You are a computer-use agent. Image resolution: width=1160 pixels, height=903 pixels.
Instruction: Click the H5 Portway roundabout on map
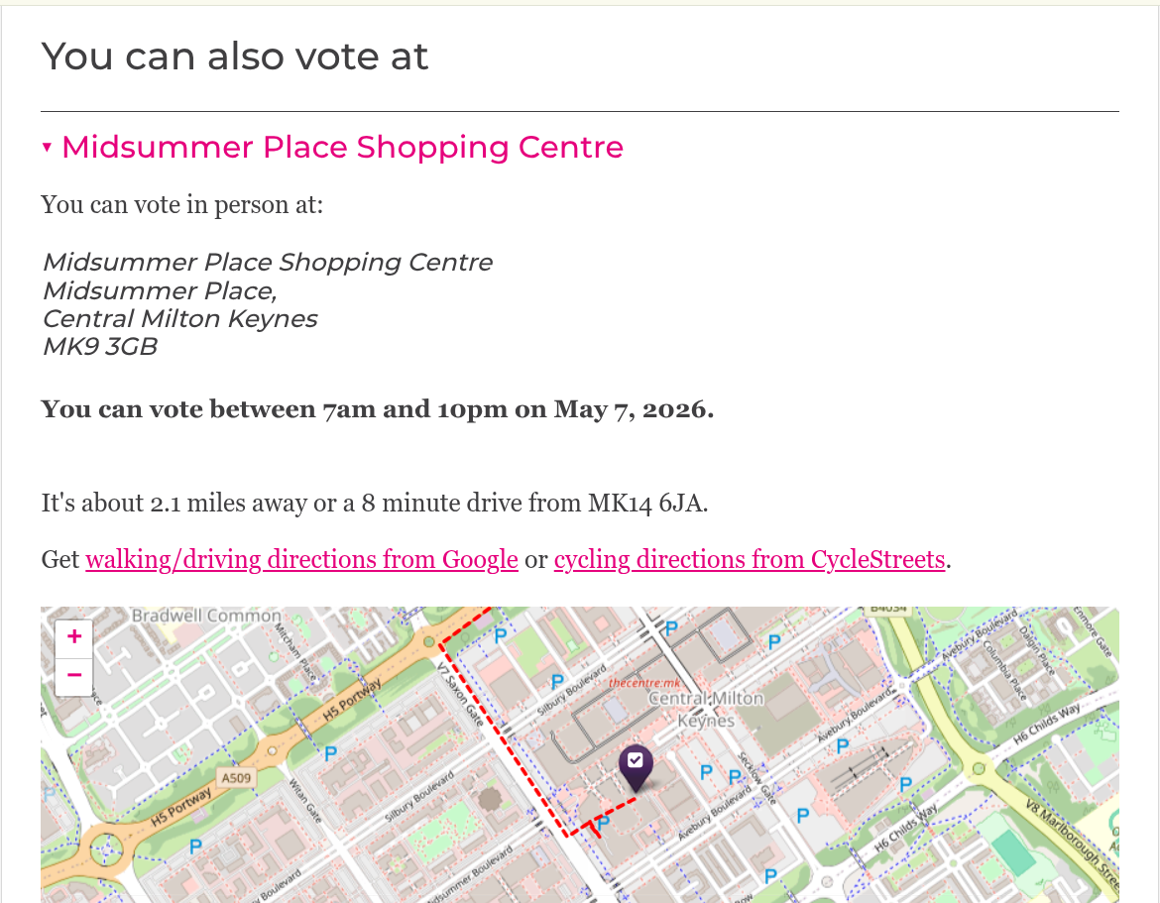106,848
